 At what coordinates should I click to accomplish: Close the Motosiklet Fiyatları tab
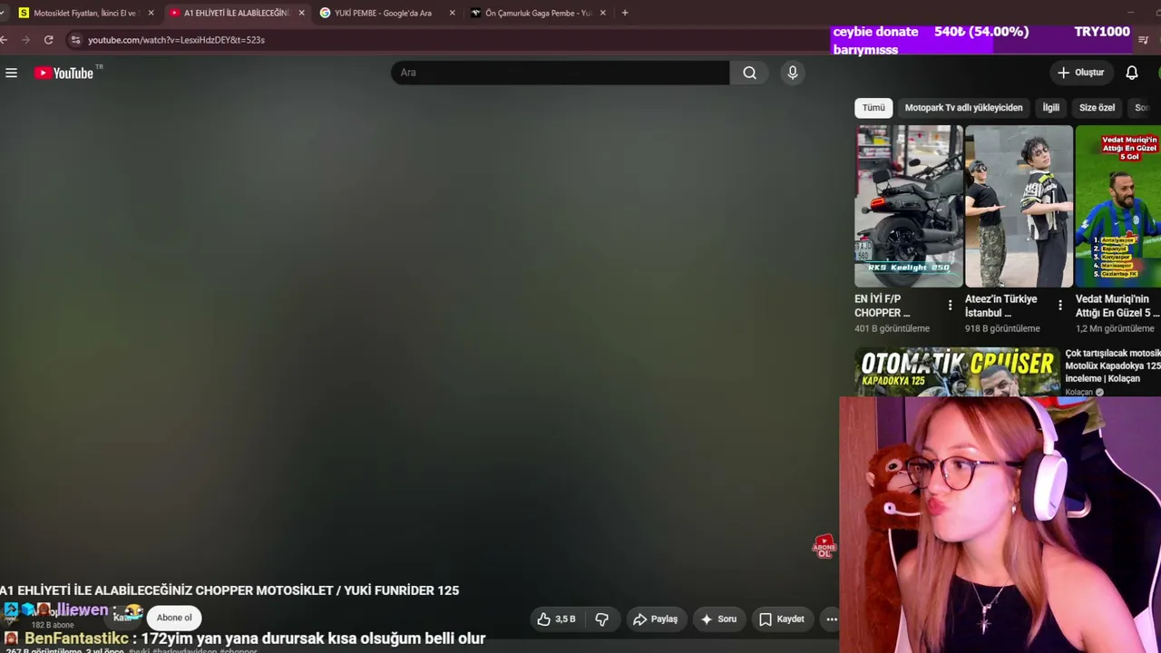tap(151, 13)
